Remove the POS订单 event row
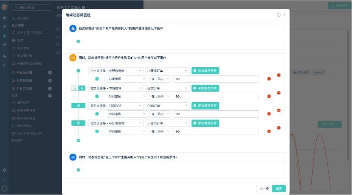This screenshot has height=195, width=352. (x=278, y=110)
